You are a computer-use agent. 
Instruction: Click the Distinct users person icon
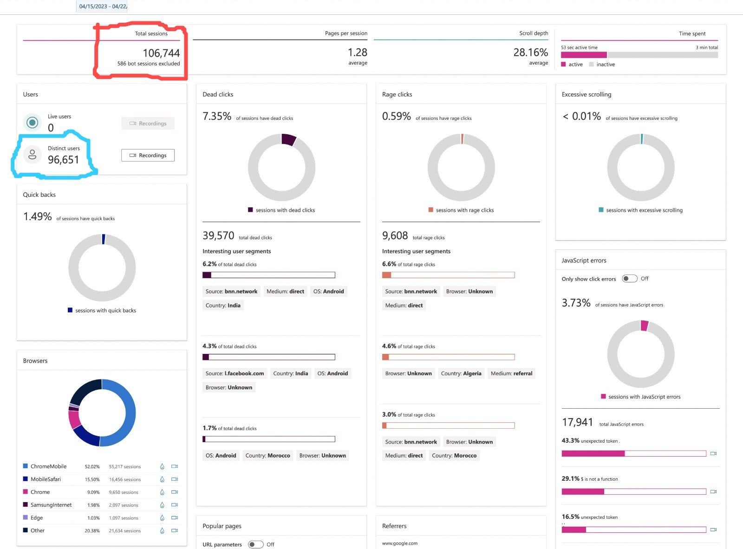(32, 154)
